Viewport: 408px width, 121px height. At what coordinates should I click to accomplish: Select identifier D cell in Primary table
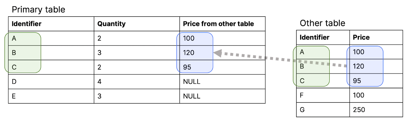tap(14, 82)
